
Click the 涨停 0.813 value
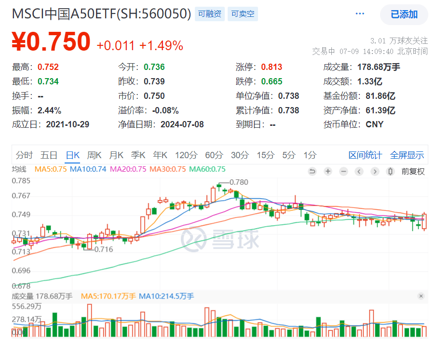click(272, 67)
